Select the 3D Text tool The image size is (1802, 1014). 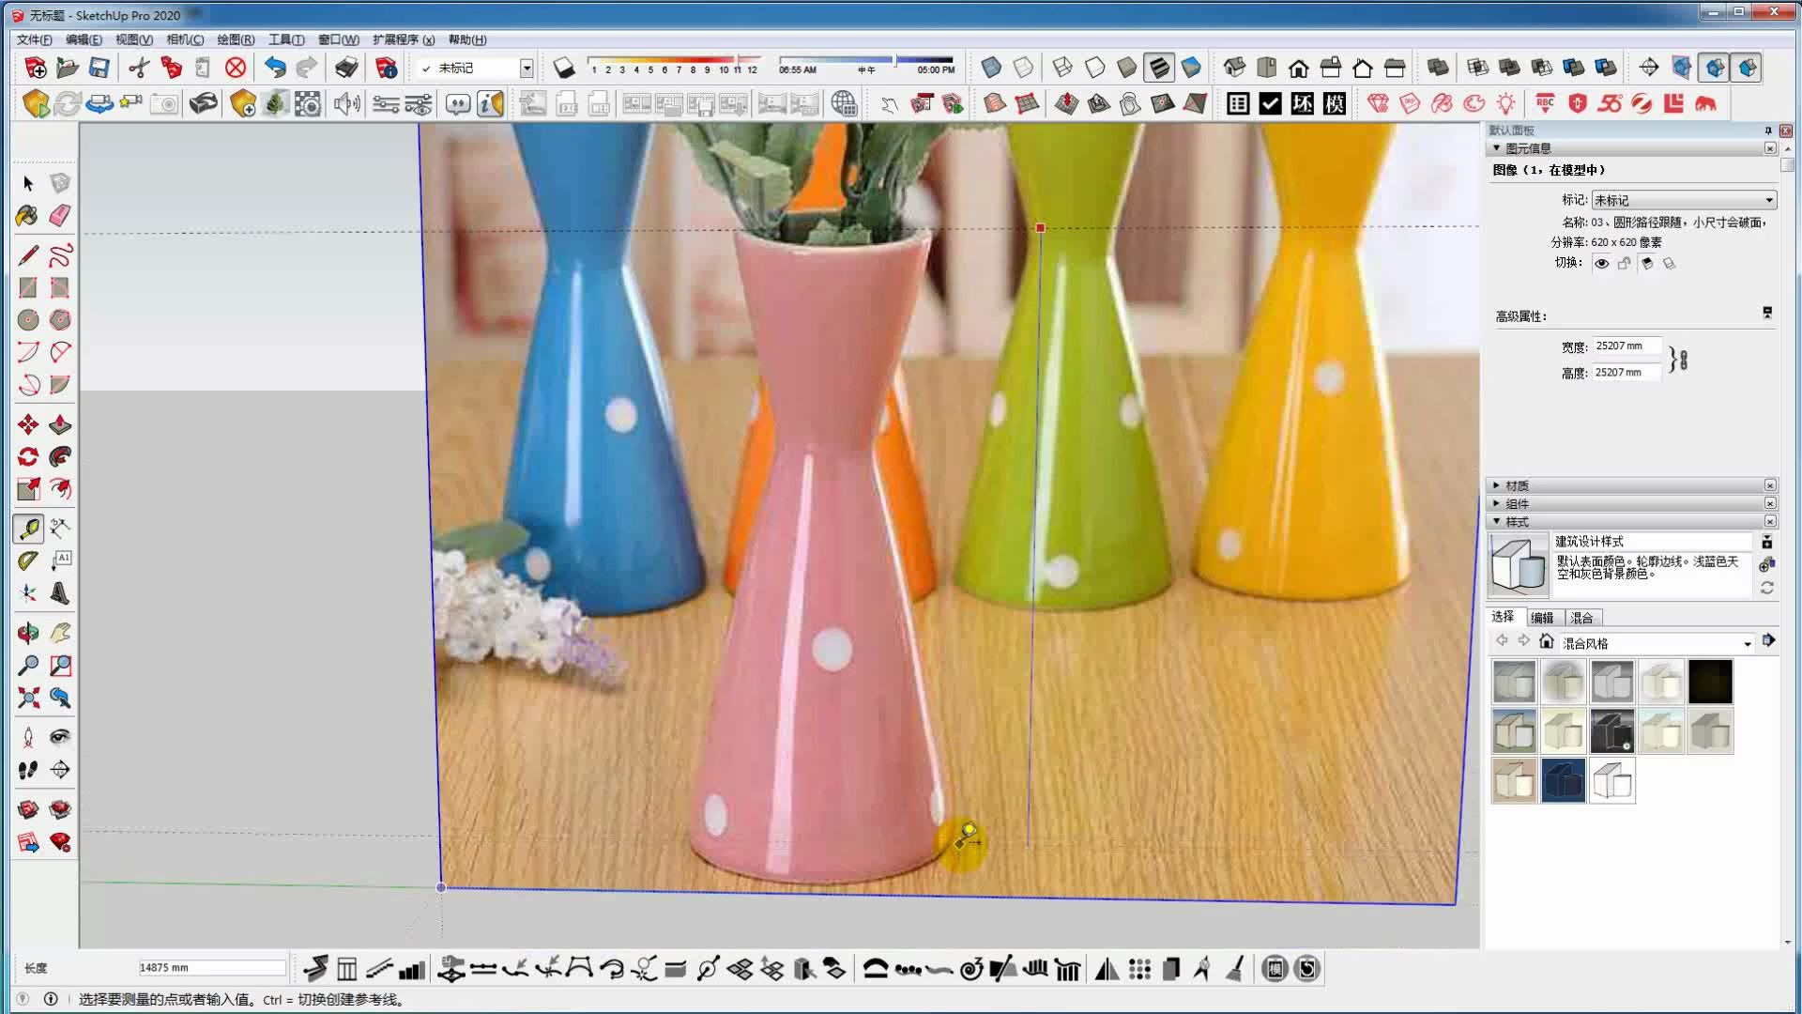pos(60,593)
